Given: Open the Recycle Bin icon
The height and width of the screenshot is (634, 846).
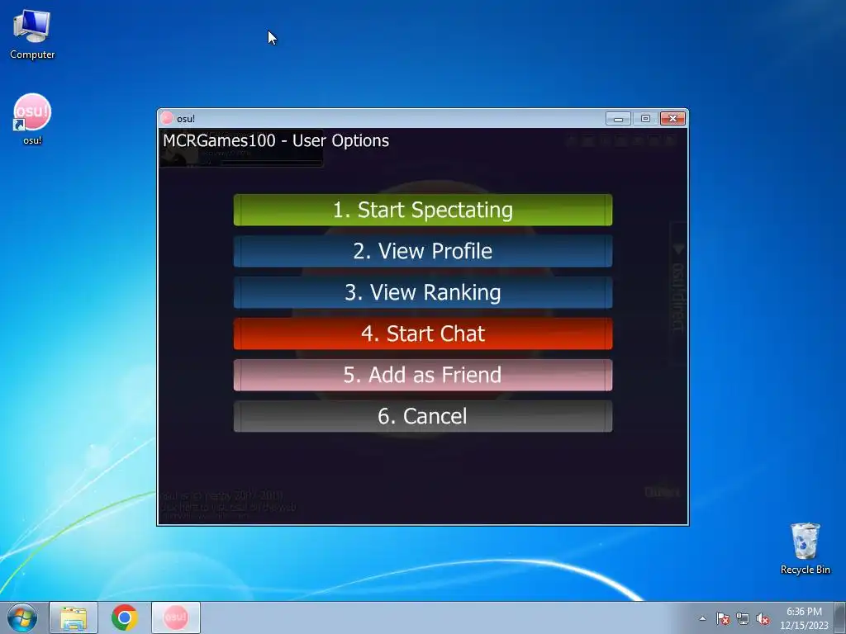Looking at the screenshot, I should pyautogui.click(x=805, y=548).
